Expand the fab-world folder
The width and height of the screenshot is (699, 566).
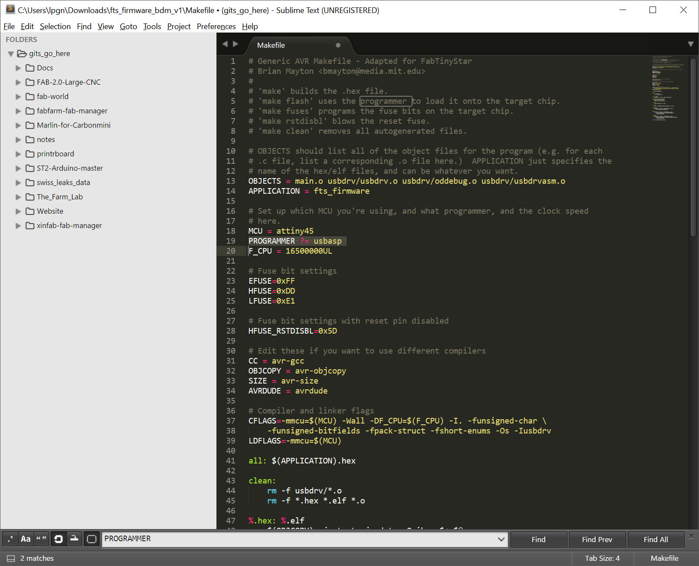(18, 97)
